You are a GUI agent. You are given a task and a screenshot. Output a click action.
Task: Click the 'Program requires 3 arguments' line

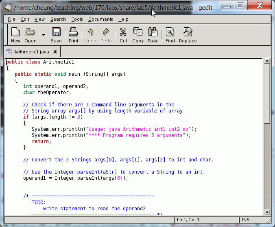point(111,135)
